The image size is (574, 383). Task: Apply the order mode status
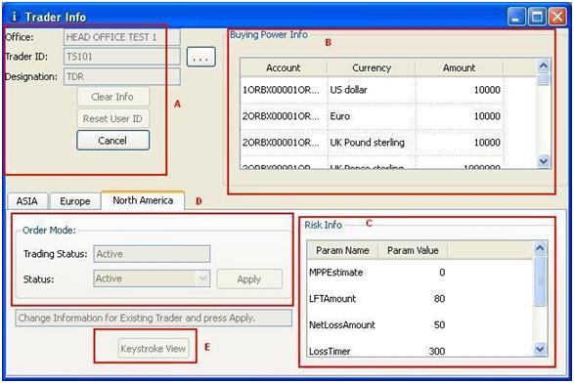click(x=249, y=279)
